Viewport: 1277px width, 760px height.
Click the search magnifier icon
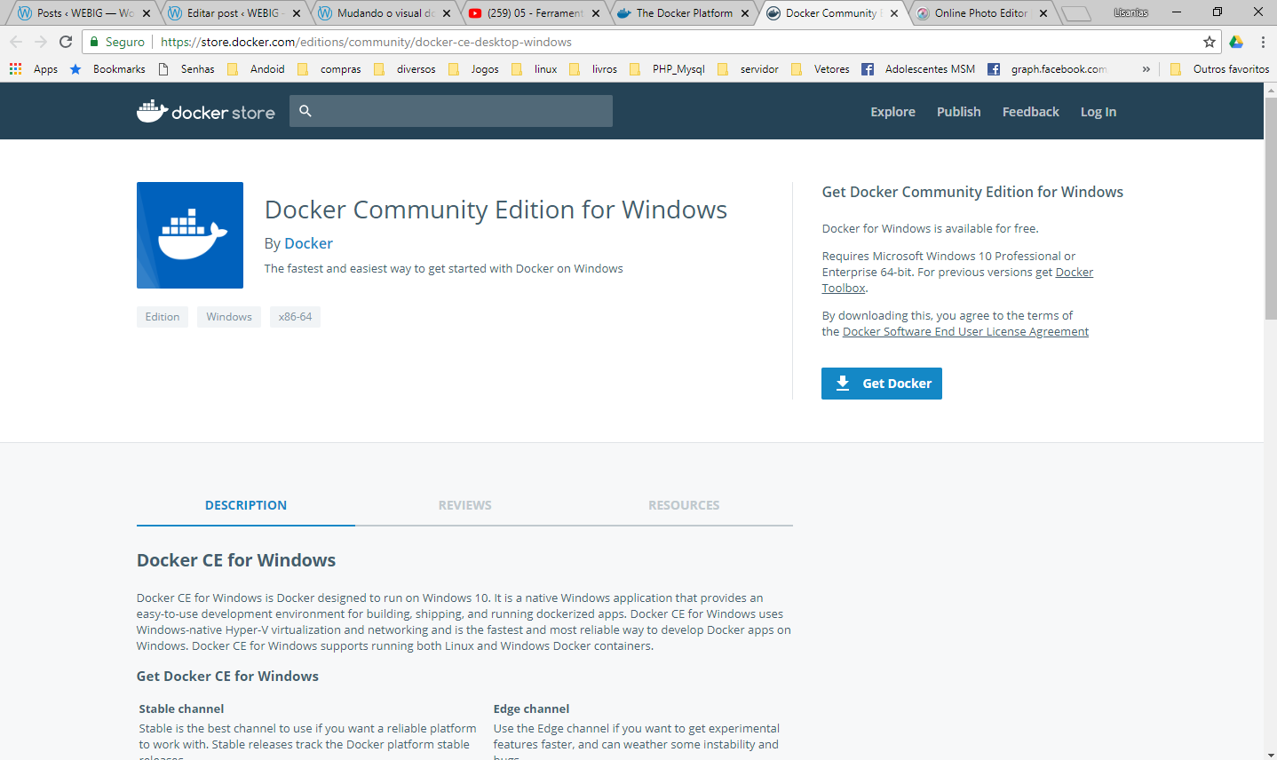coord(305,111)
